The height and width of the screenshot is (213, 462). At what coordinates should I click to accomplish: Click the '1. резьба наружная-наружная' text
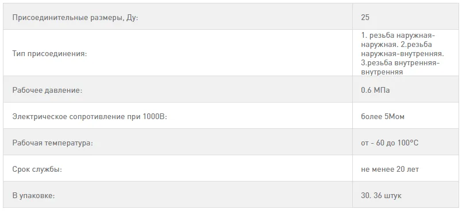coord(398,40)
